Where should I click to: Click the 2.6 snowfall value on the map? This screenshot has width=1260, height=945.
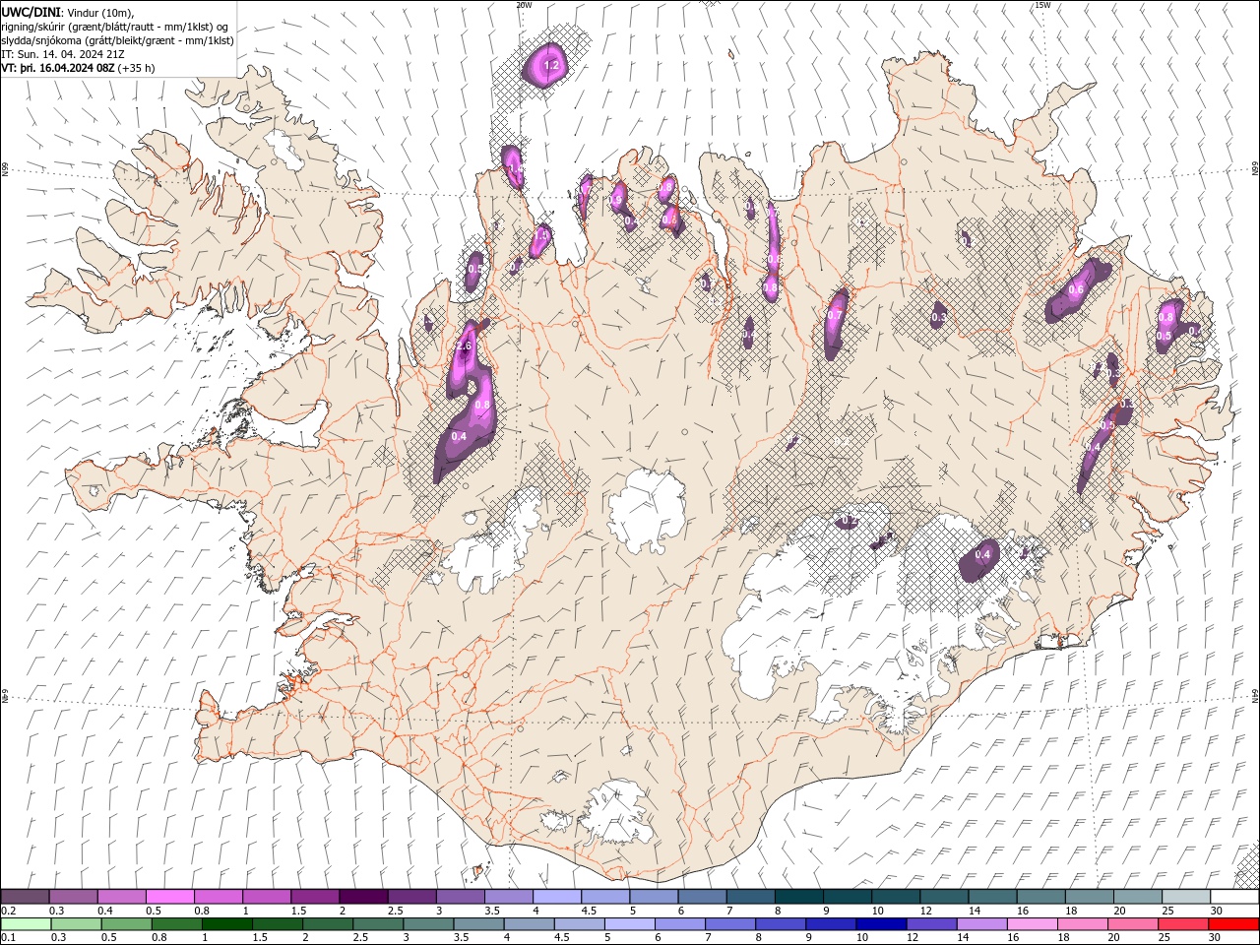tap(466, 346)
